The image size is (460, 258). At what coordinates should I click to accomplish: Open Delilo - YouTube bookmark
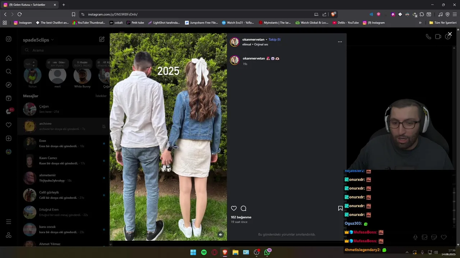(345, 23)
